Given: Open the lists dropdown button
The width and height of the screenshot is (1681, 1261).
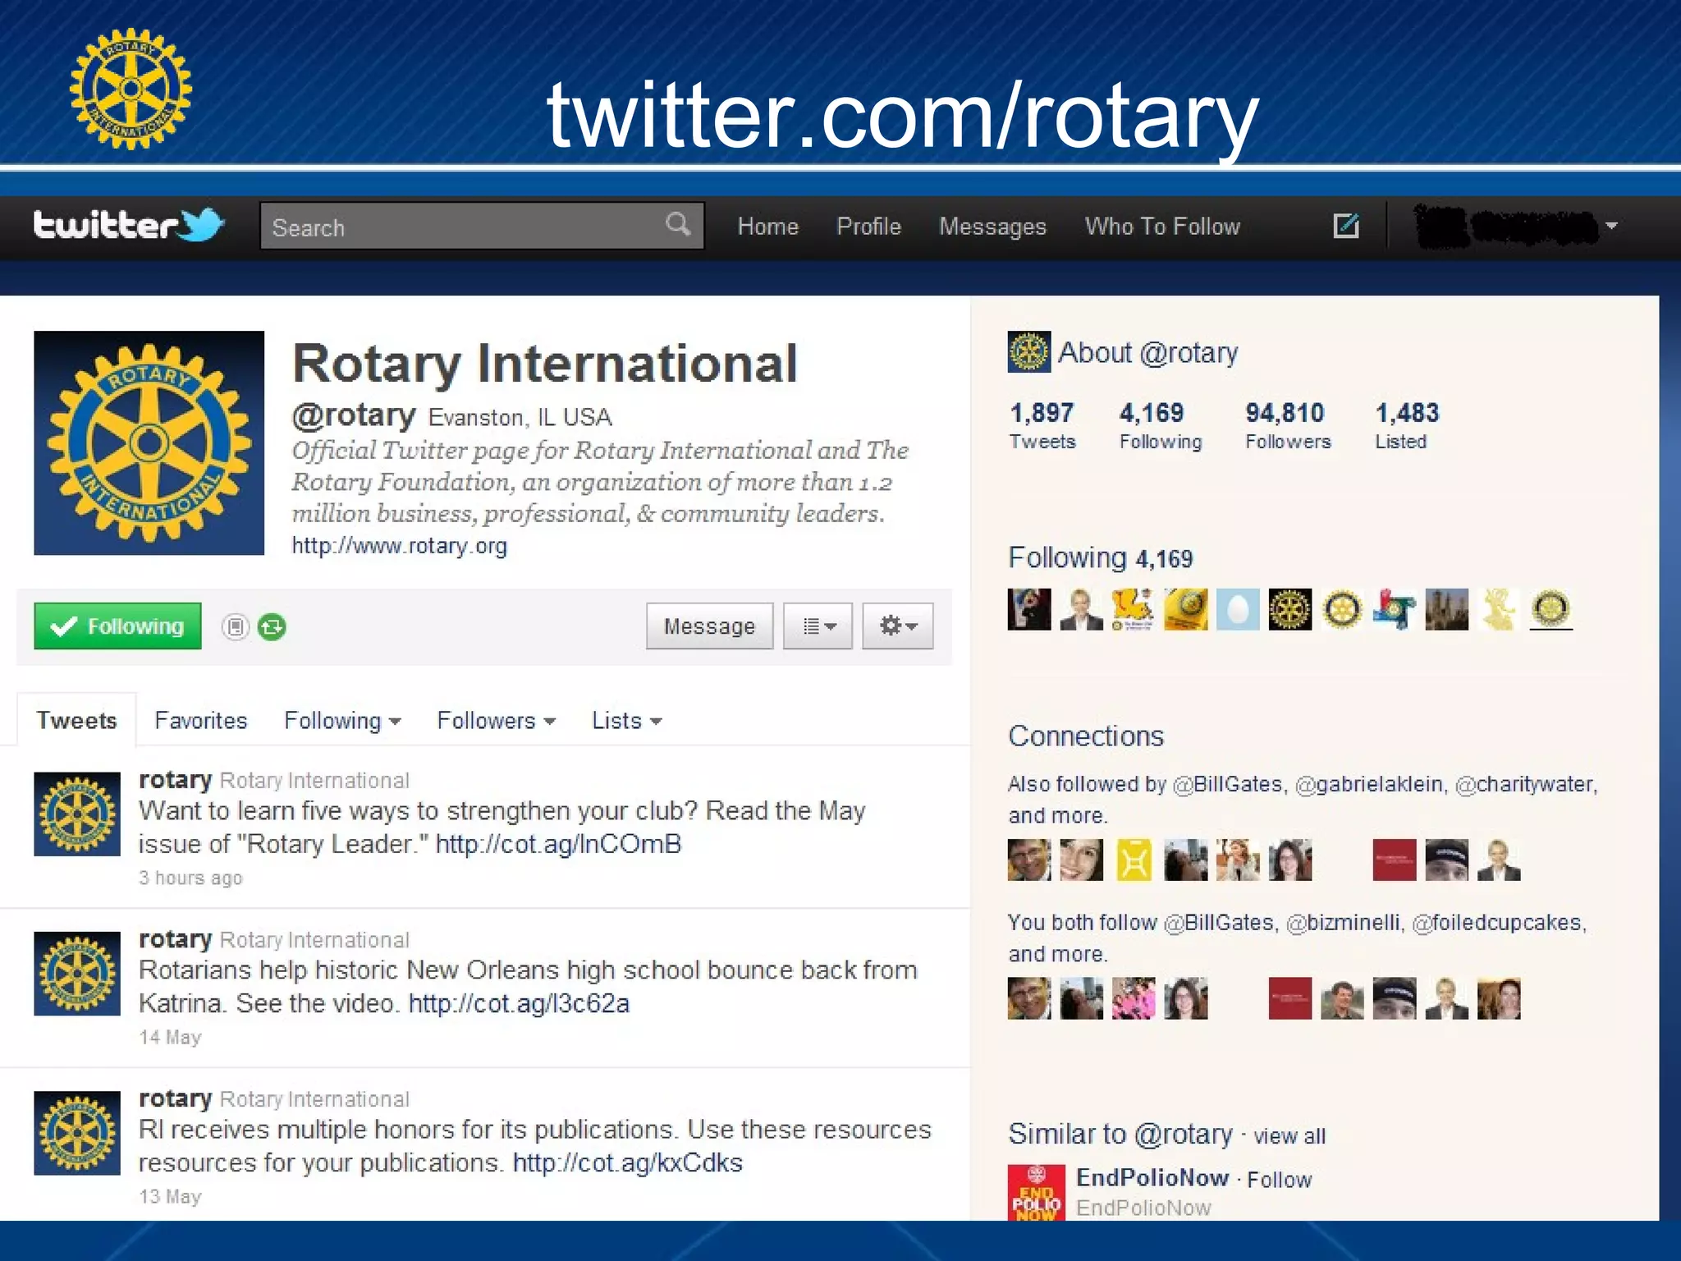Looking at the screenshot, I should [818, 626].
